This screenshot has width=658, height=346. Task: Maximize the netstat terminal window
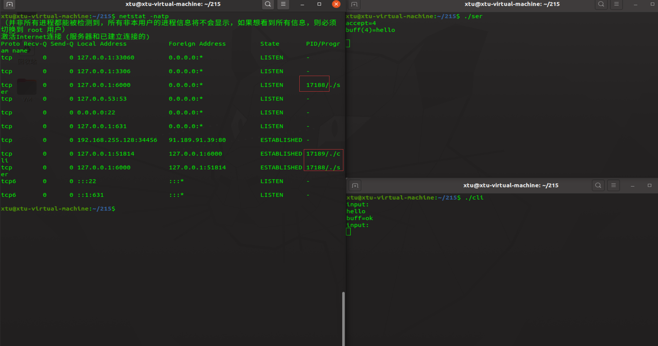point(319,4)
